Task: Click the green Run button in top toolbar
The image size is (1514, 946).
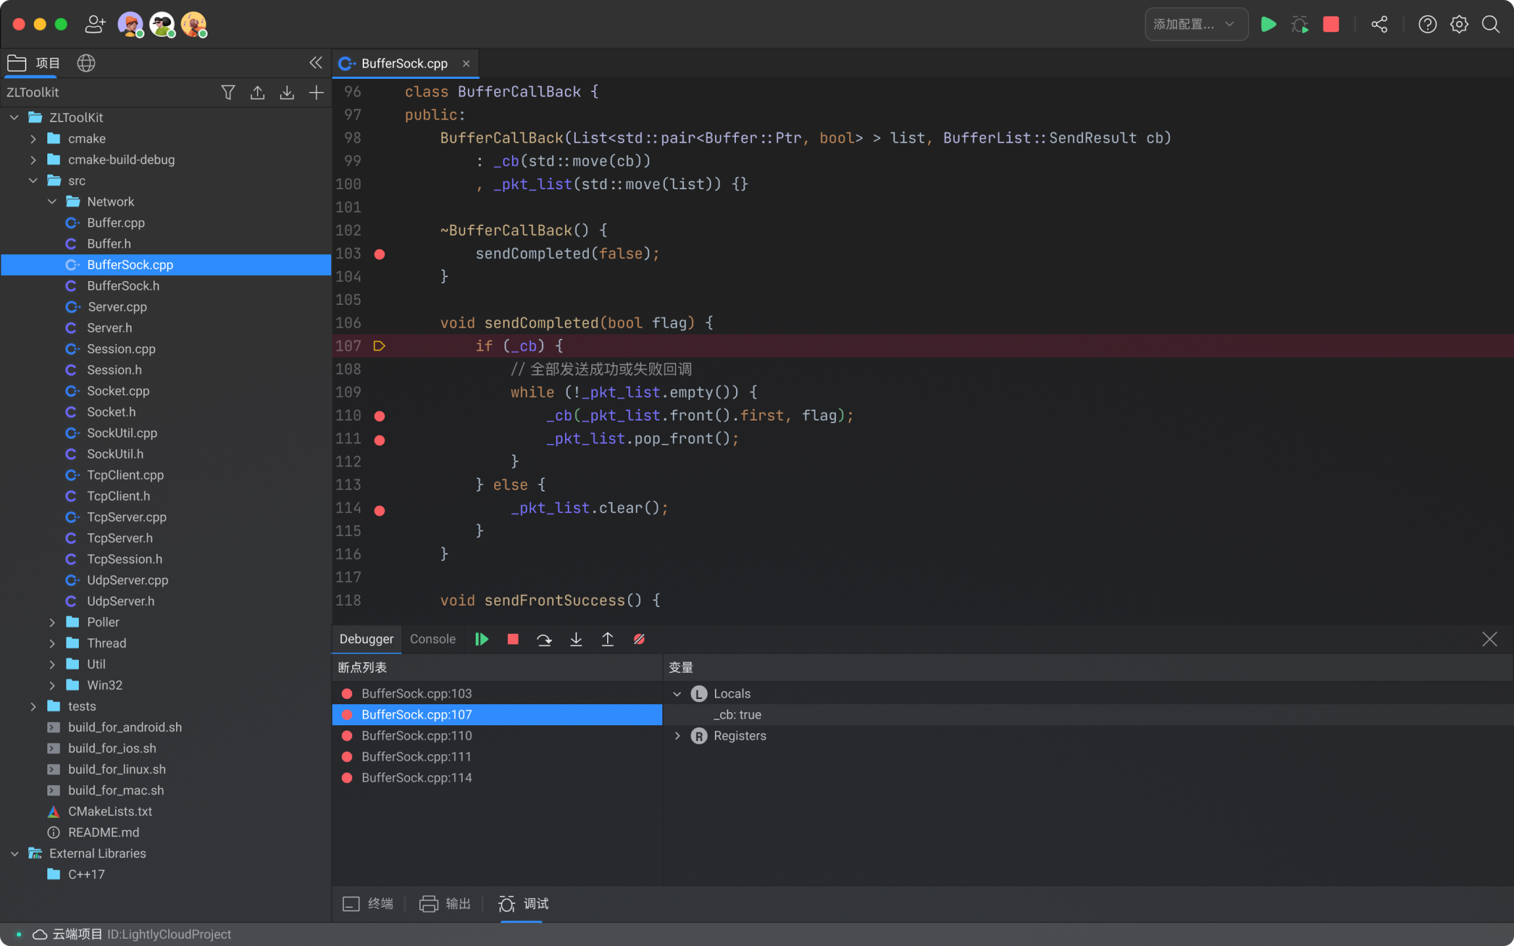Action: click(1268, 24)
